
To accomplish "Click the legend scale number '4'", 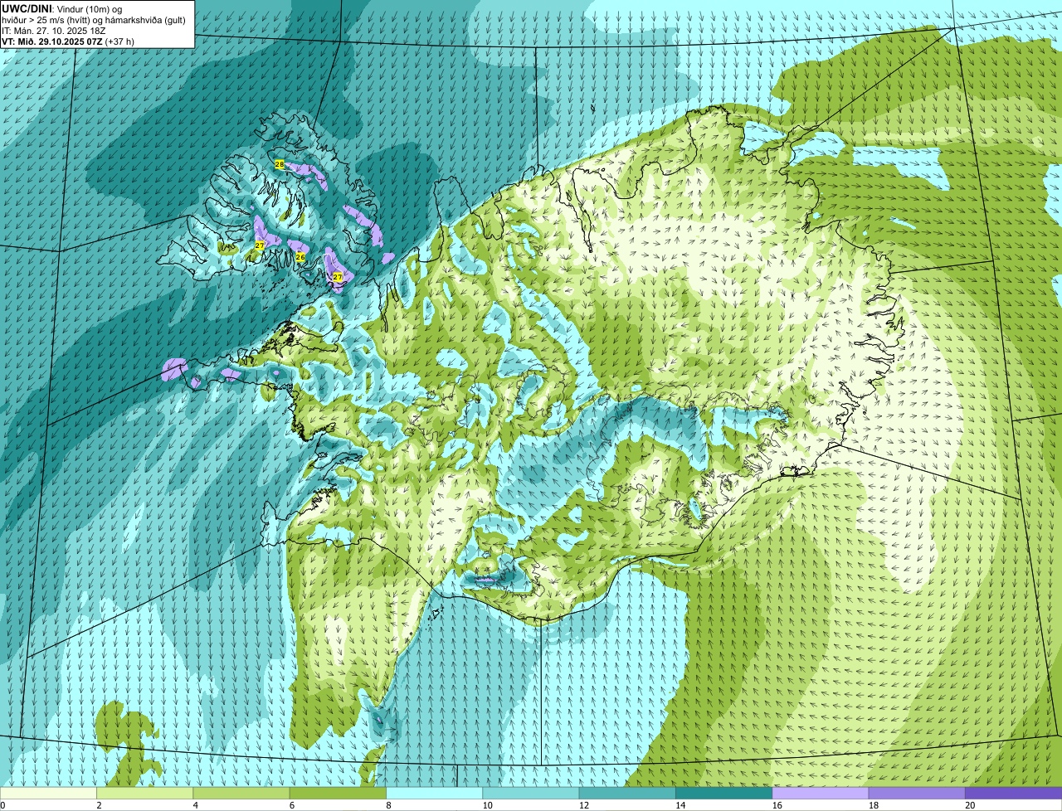I will click(x=195, y=805).
